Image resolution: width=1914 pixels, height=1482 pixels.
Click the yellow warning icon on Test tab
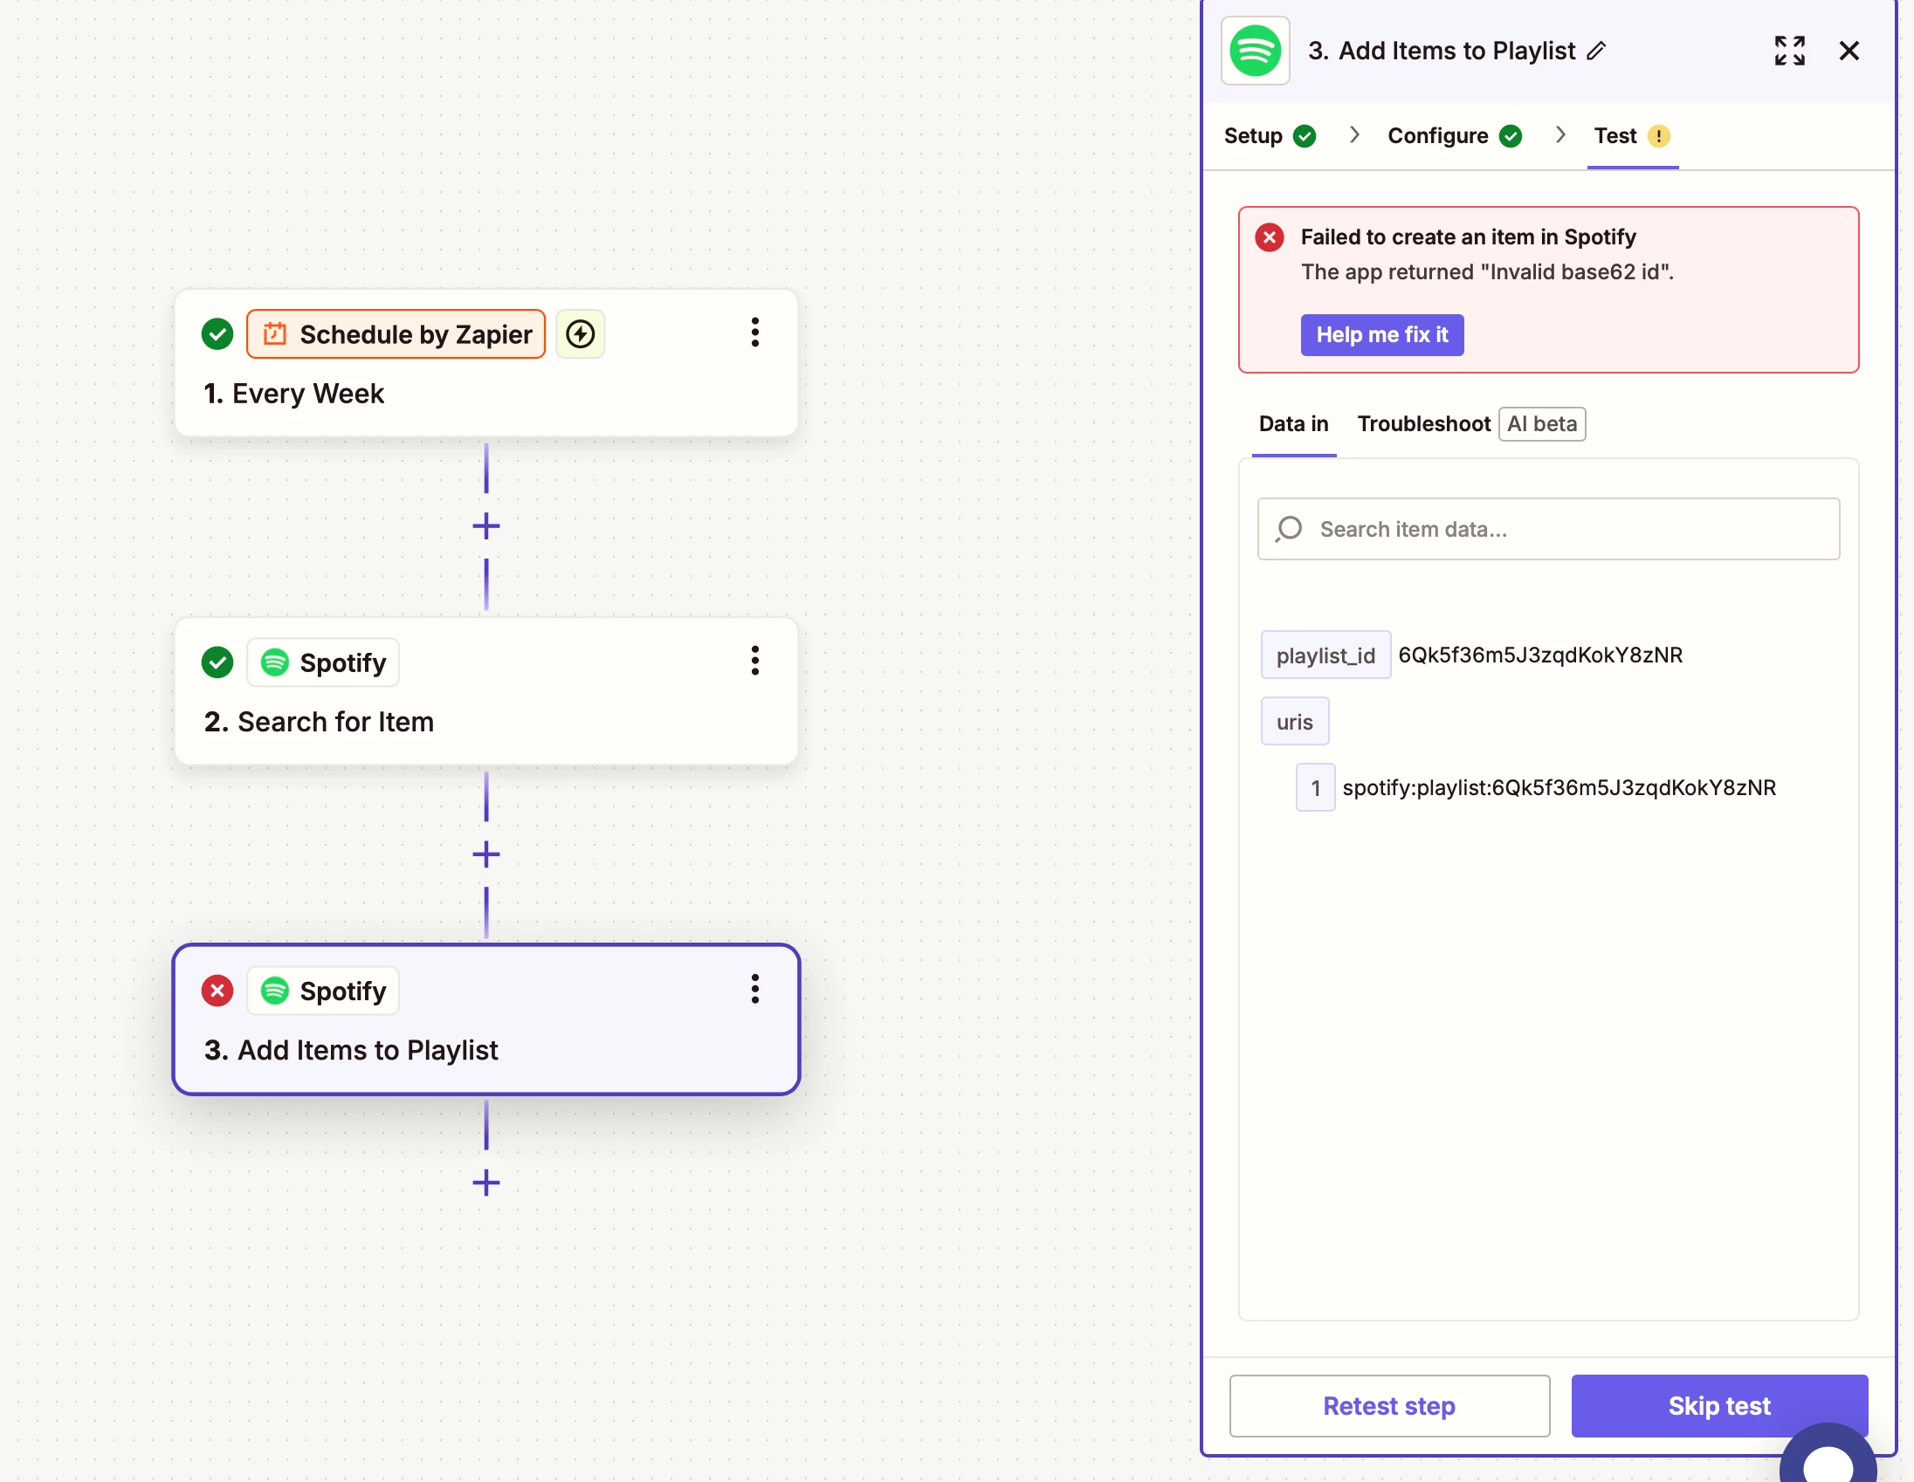(1658, 136)
